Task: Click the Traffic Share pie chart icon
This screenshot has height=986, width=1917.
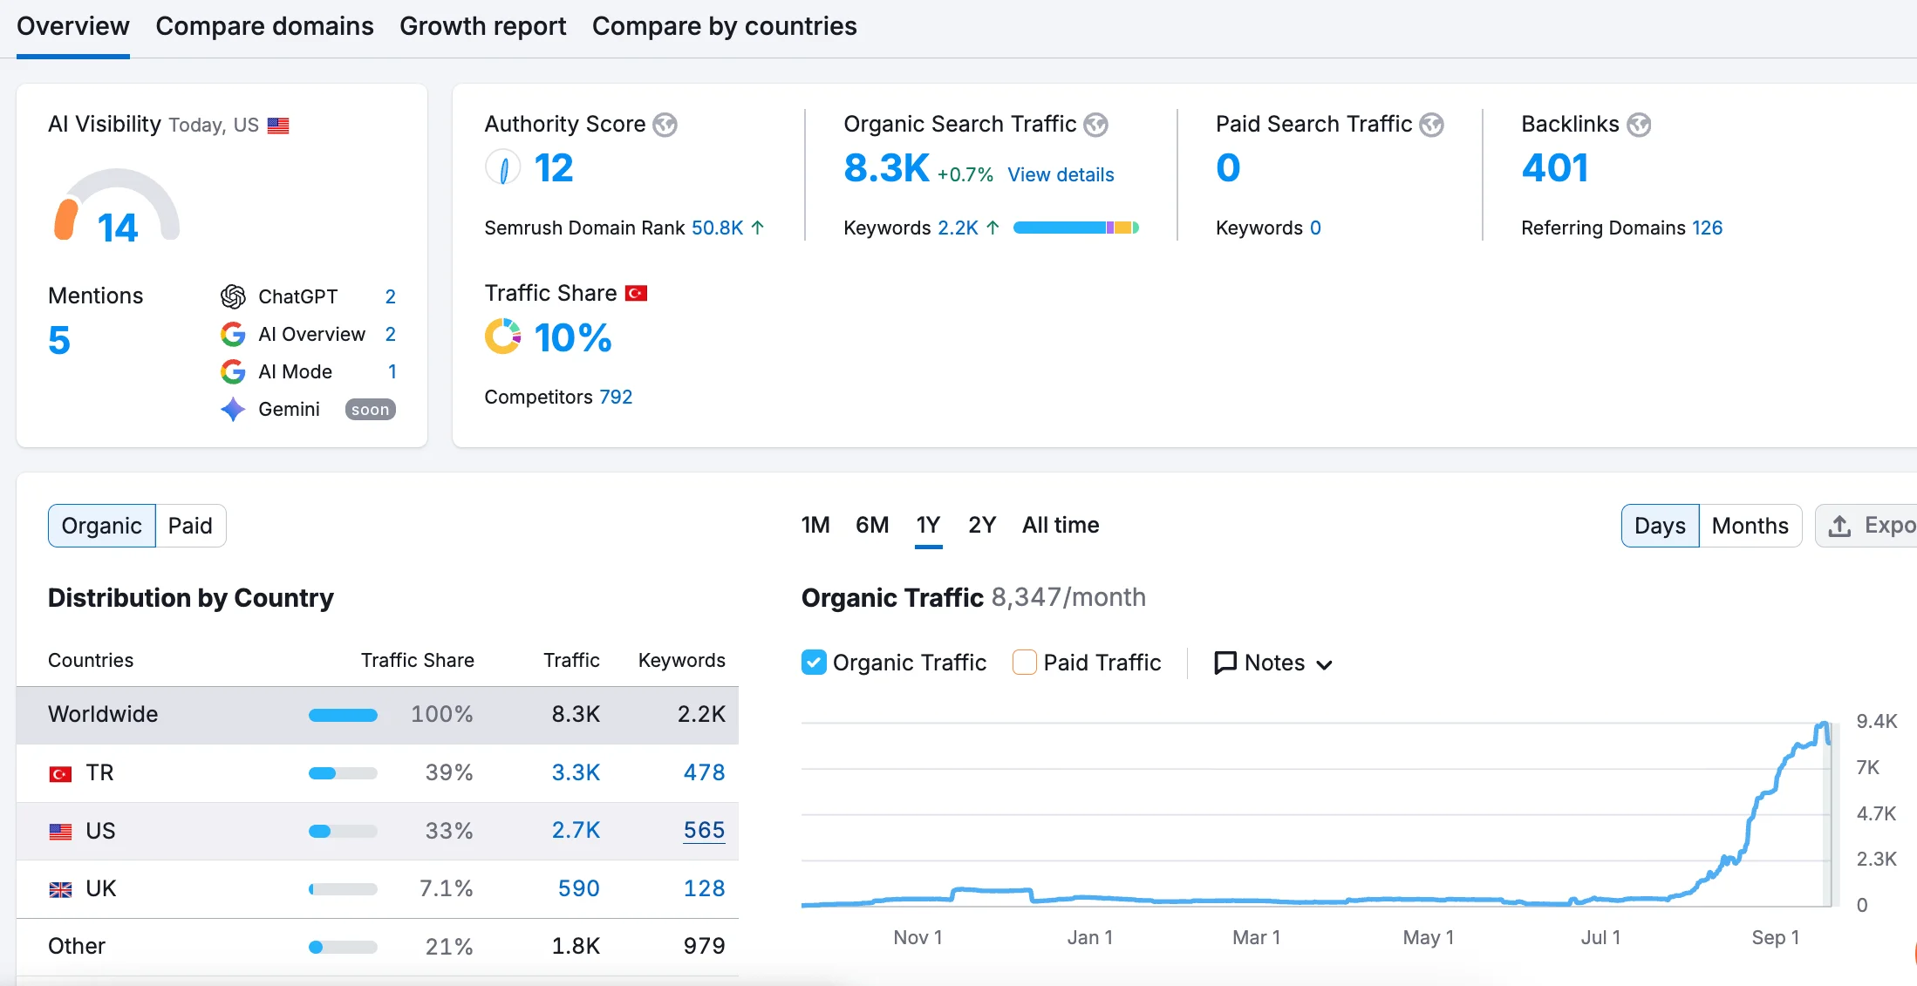Action: pos(502,337)
